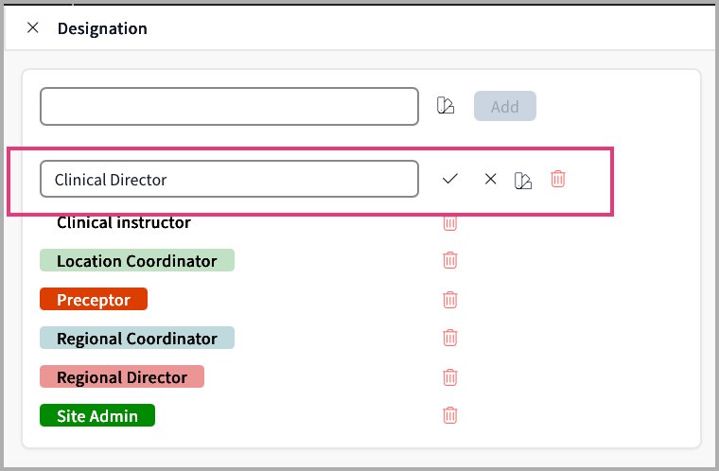Select the Clinical instructor designation label
Viewport: 719px width, 471px height.
coord(124,223)
